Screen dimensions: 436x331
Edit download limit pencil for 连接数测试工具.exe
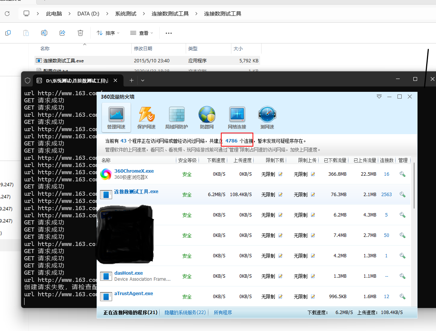point(280,195)
